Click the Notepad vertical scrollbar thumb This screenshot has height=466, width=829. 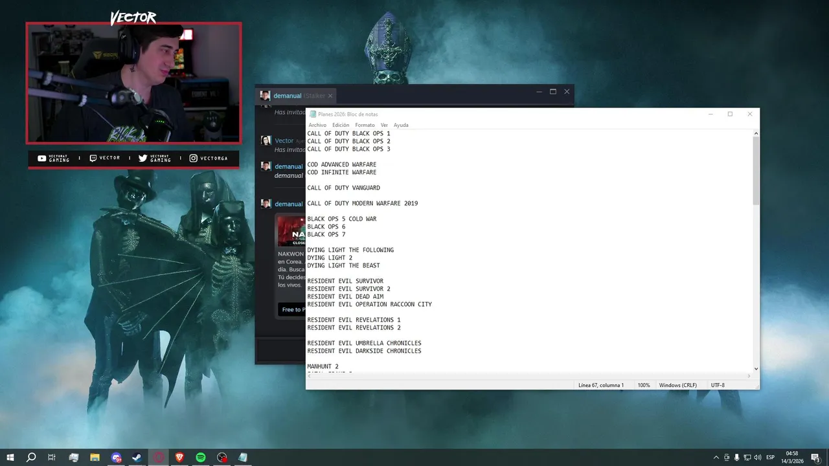click(756, 172)
